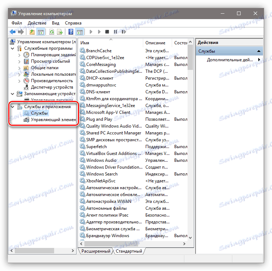
Task: Click gear icon next to Windows Audio
Action: [x=83, y=160]
